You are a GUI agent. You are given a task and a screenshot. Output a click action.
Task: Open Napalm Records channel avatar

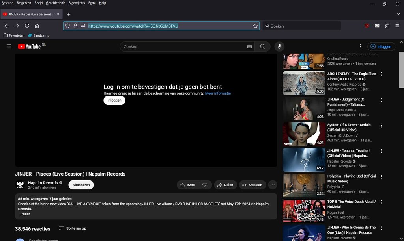pos(20,185)
